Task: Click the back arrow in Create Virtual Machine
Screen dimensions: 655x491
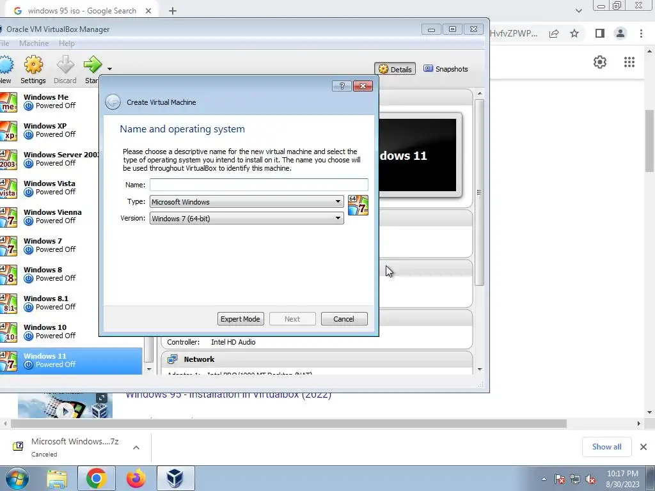Action: (x=113, y=102)
